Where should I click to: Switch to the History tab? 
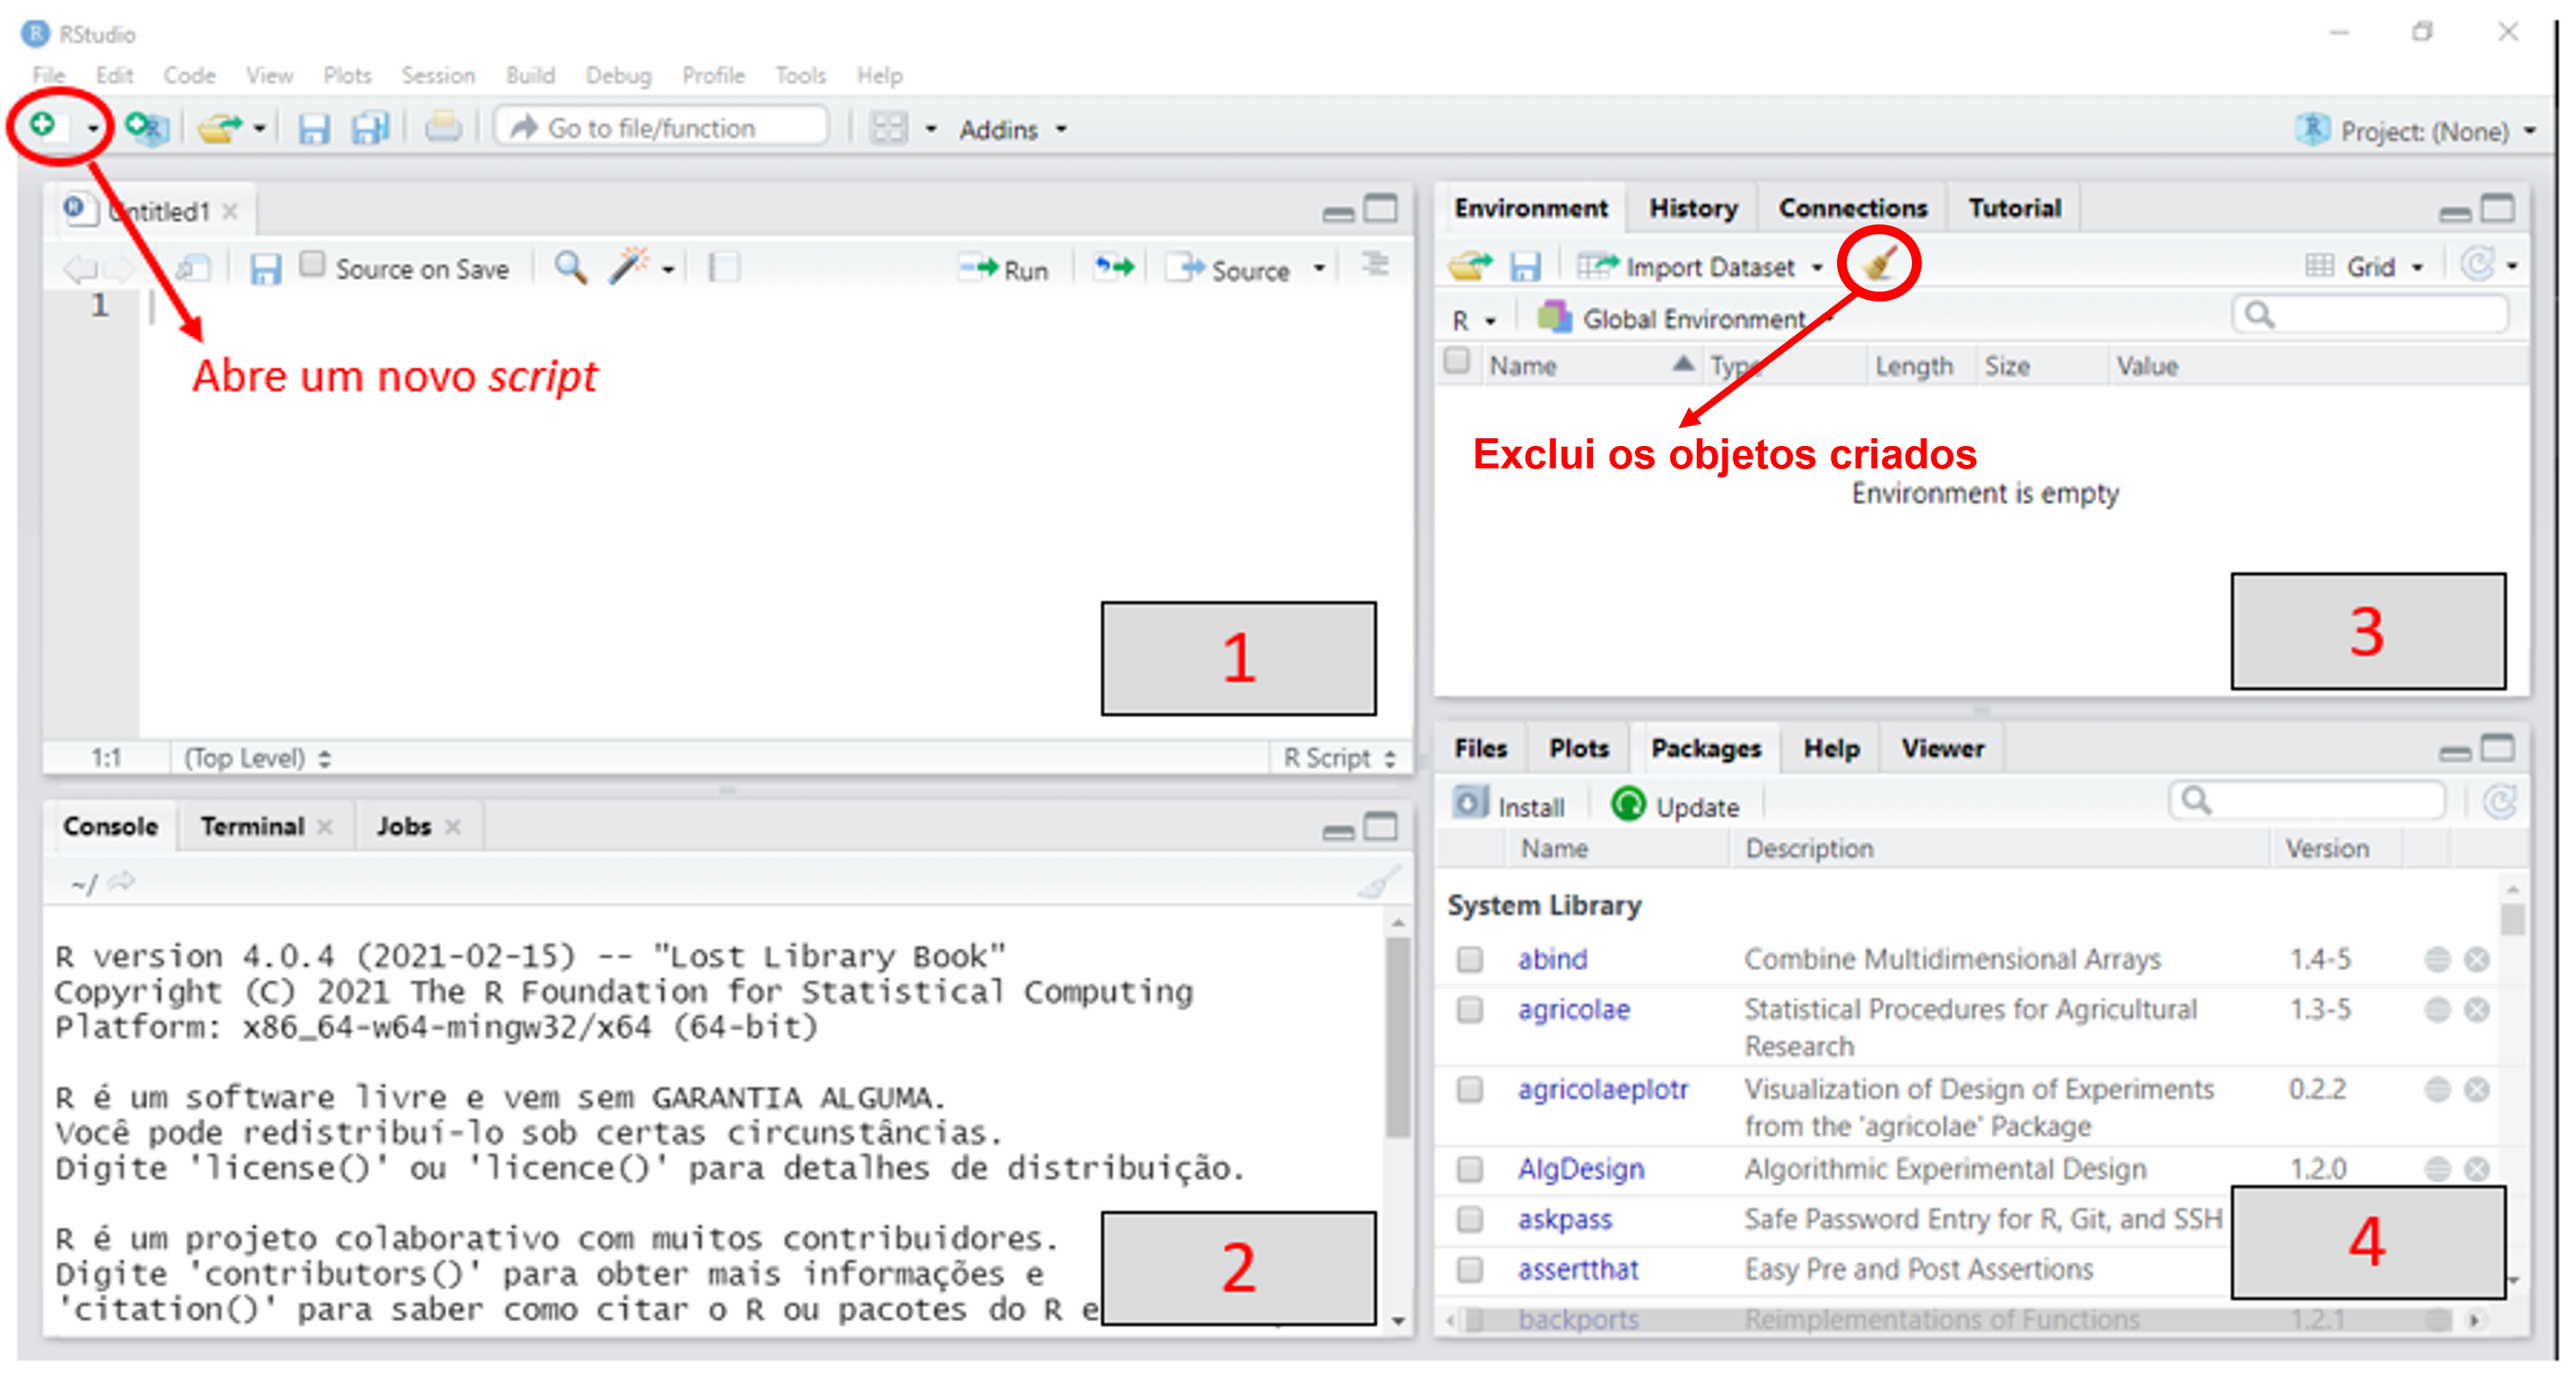pos(1693,208)
